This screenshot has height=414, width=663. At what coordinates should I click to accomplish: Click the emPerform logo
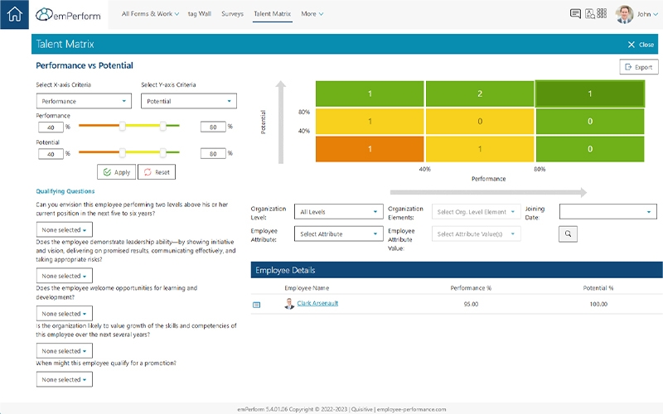69,15
